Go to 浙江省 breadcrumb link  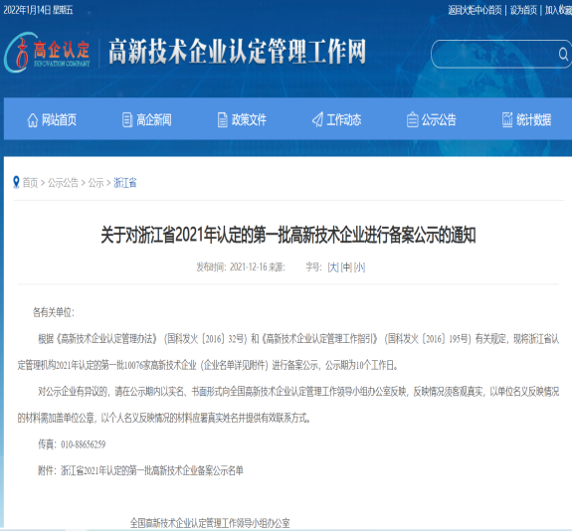(x=125, y=183)
